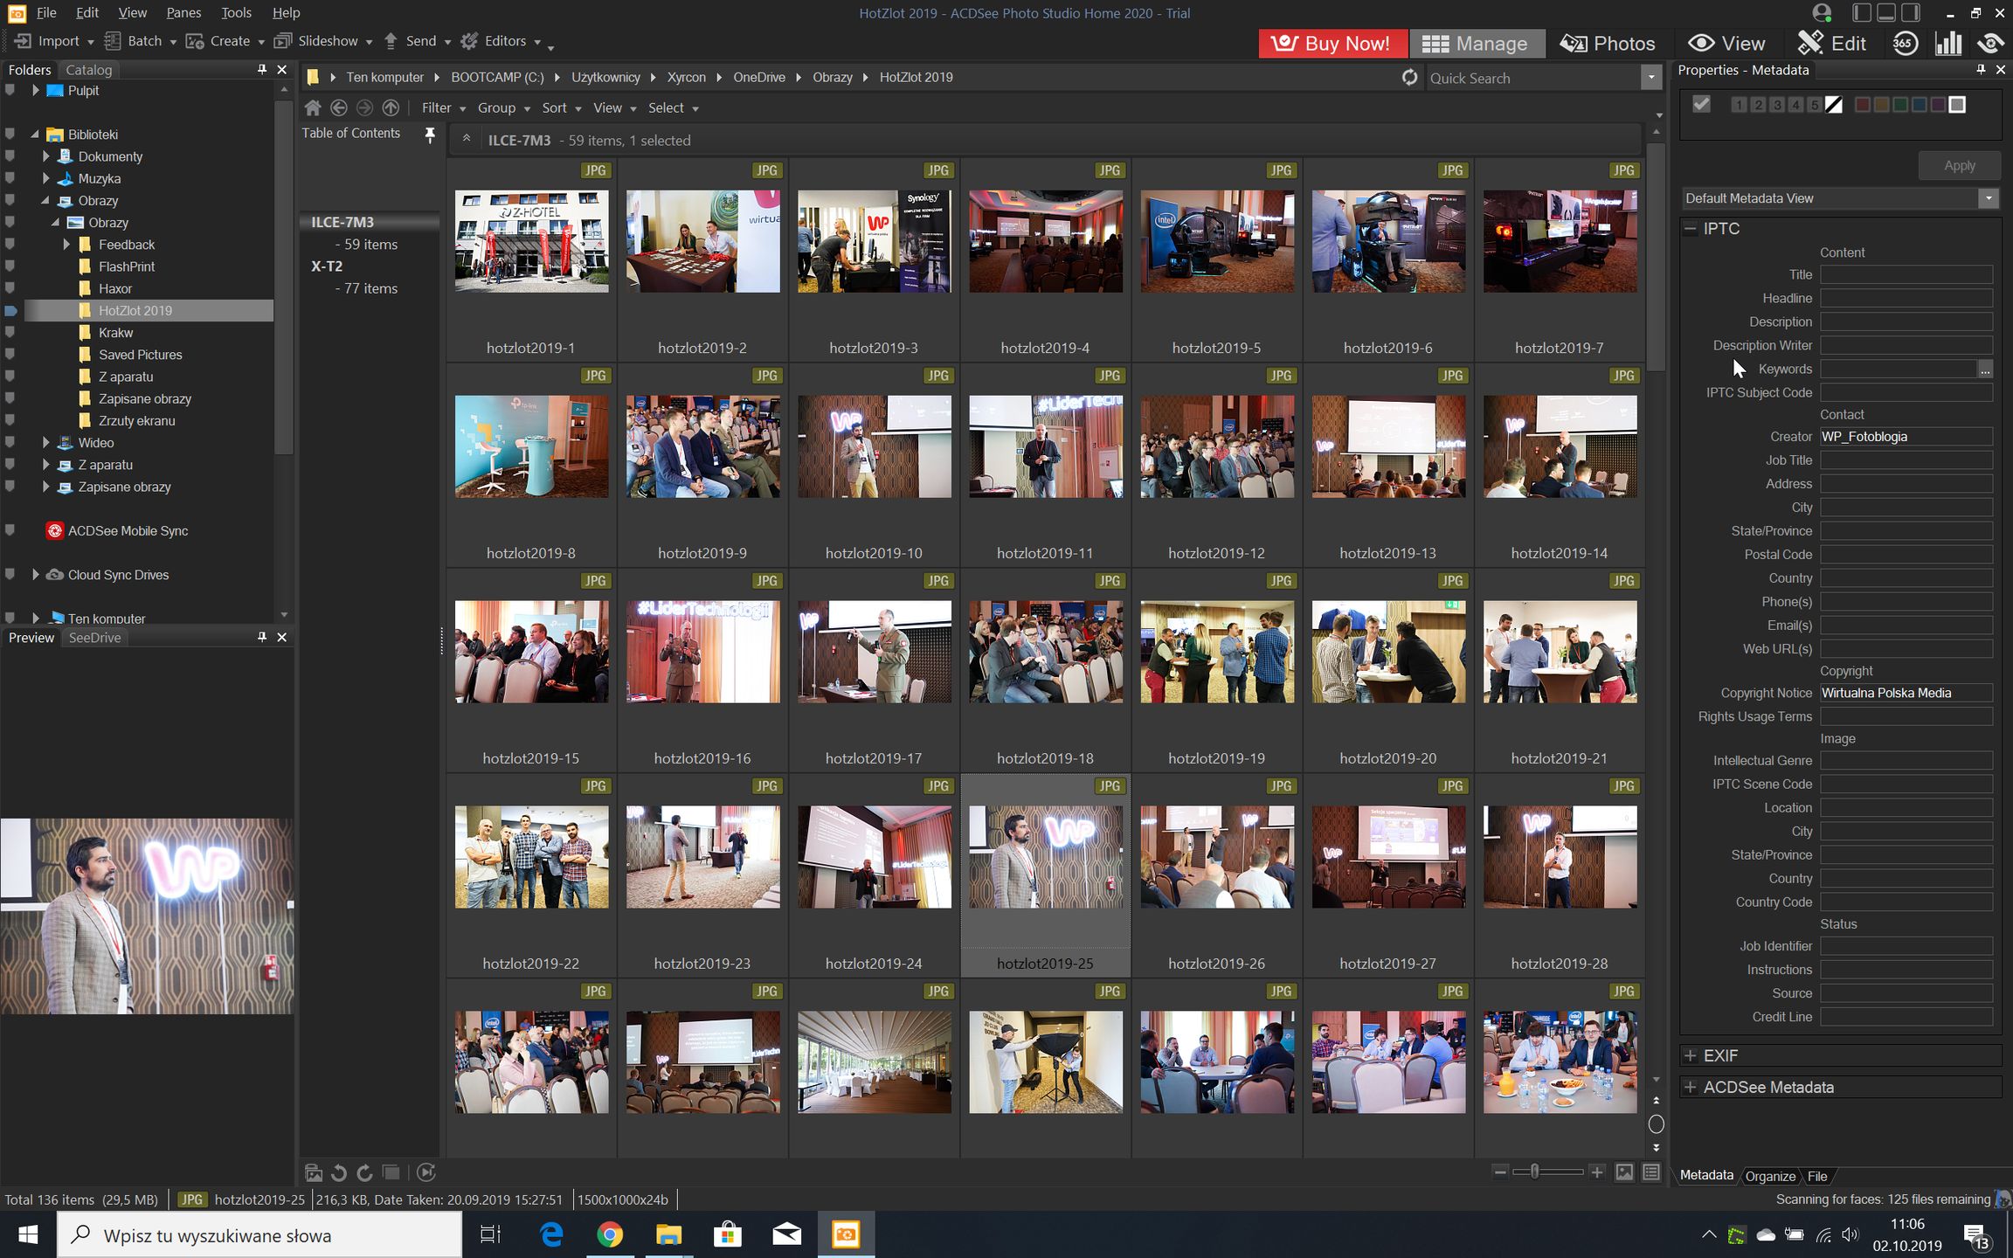Open the Dashboard bar chart icon
The image size is (2013, 1258).
(x=1948, y=44)
